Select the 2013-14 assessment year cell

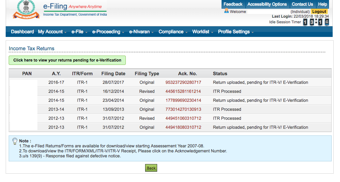coord(56,109)
